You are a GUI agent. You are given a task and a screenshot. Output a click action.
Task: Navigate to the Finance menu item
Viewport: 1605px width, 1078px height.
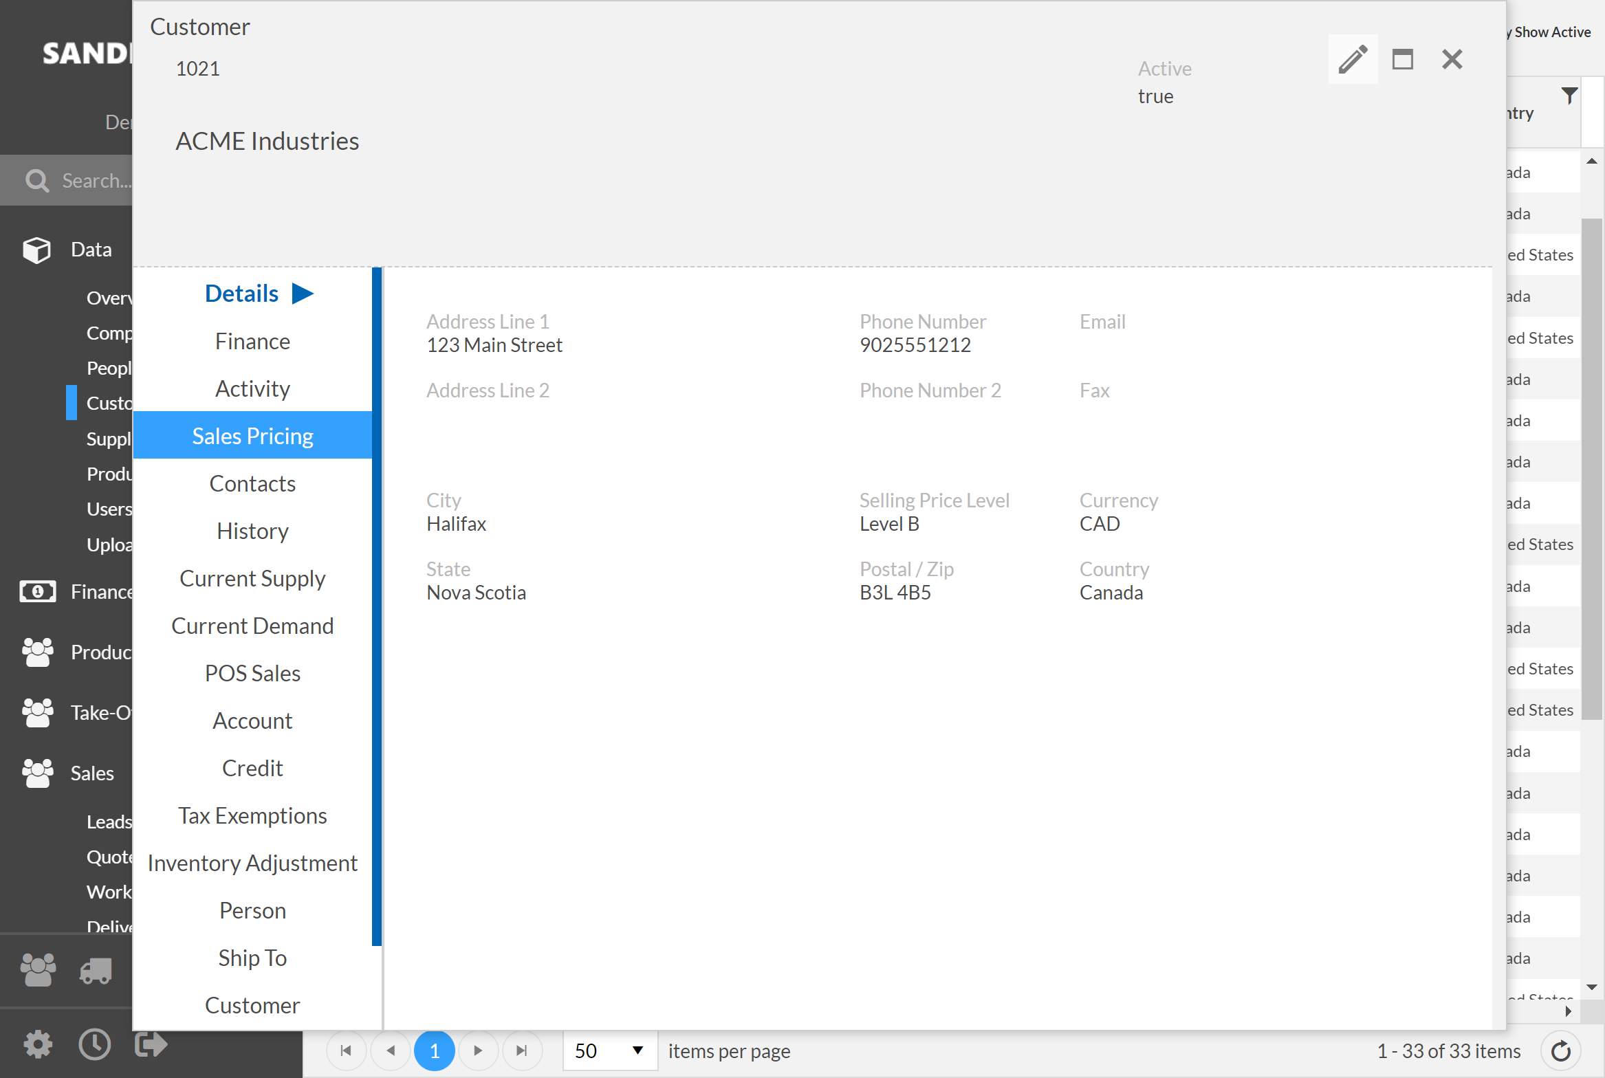[x=252, y=340]
